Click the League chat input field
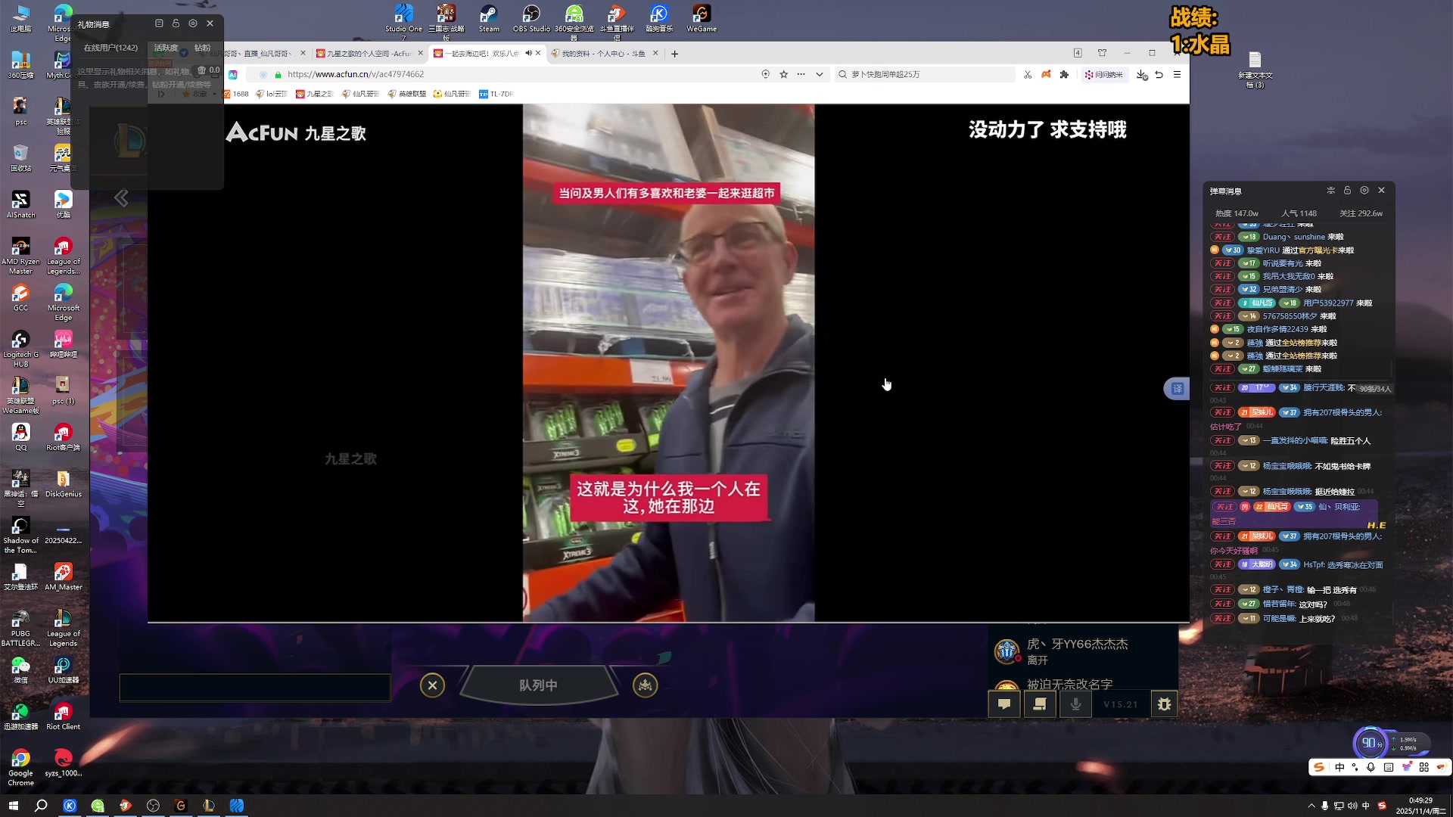 [254, 687]
